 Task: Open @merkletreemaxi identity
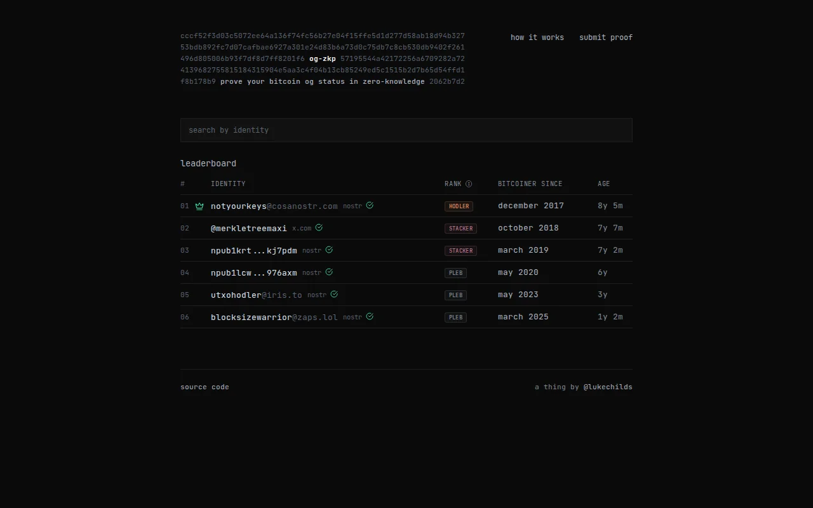(x=249, y=228)
